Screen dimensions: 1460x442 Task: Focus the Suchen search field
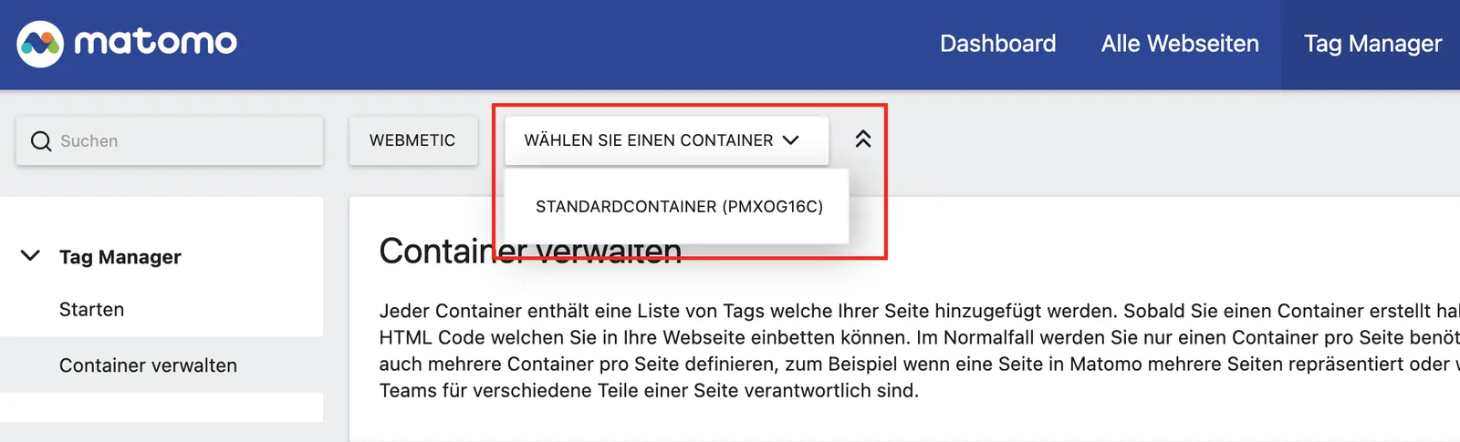point(170,141)
